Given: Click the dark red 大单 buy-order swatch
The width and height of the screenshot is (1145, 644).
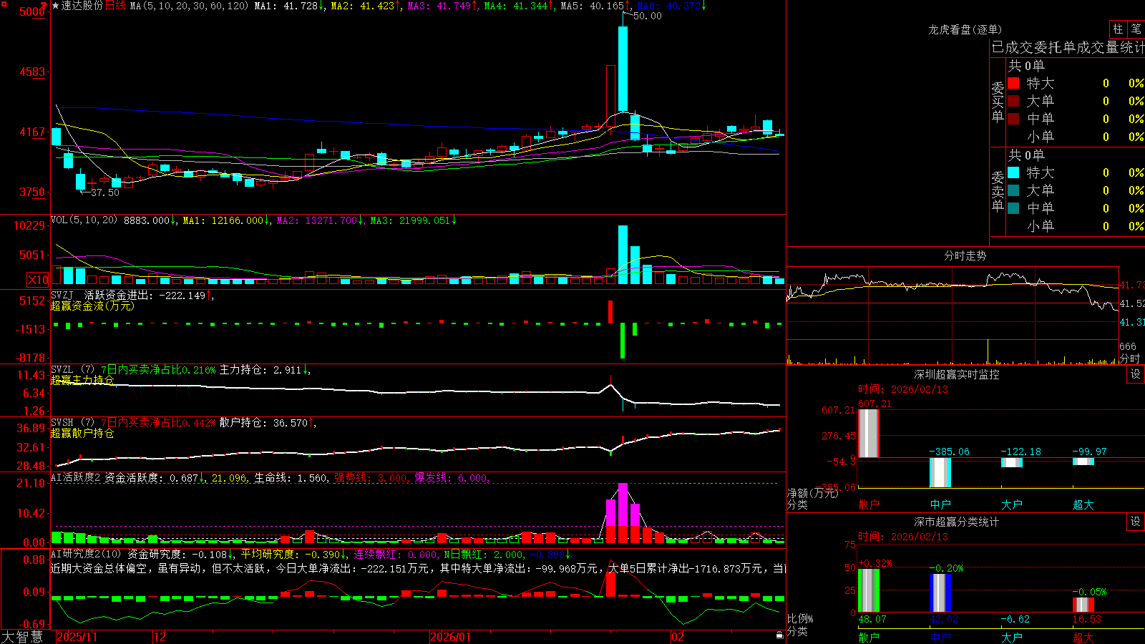Looking at the screenshot, I should [x=1013, y=101].
